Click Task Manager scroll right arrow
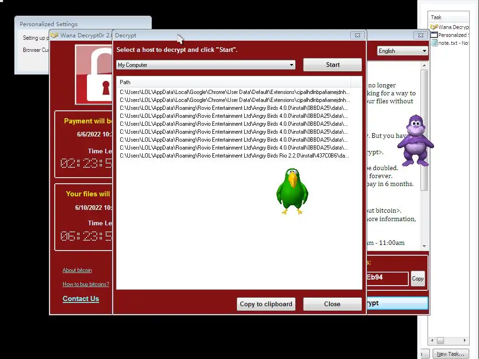 pyautogui.click(x=464, y=340)
